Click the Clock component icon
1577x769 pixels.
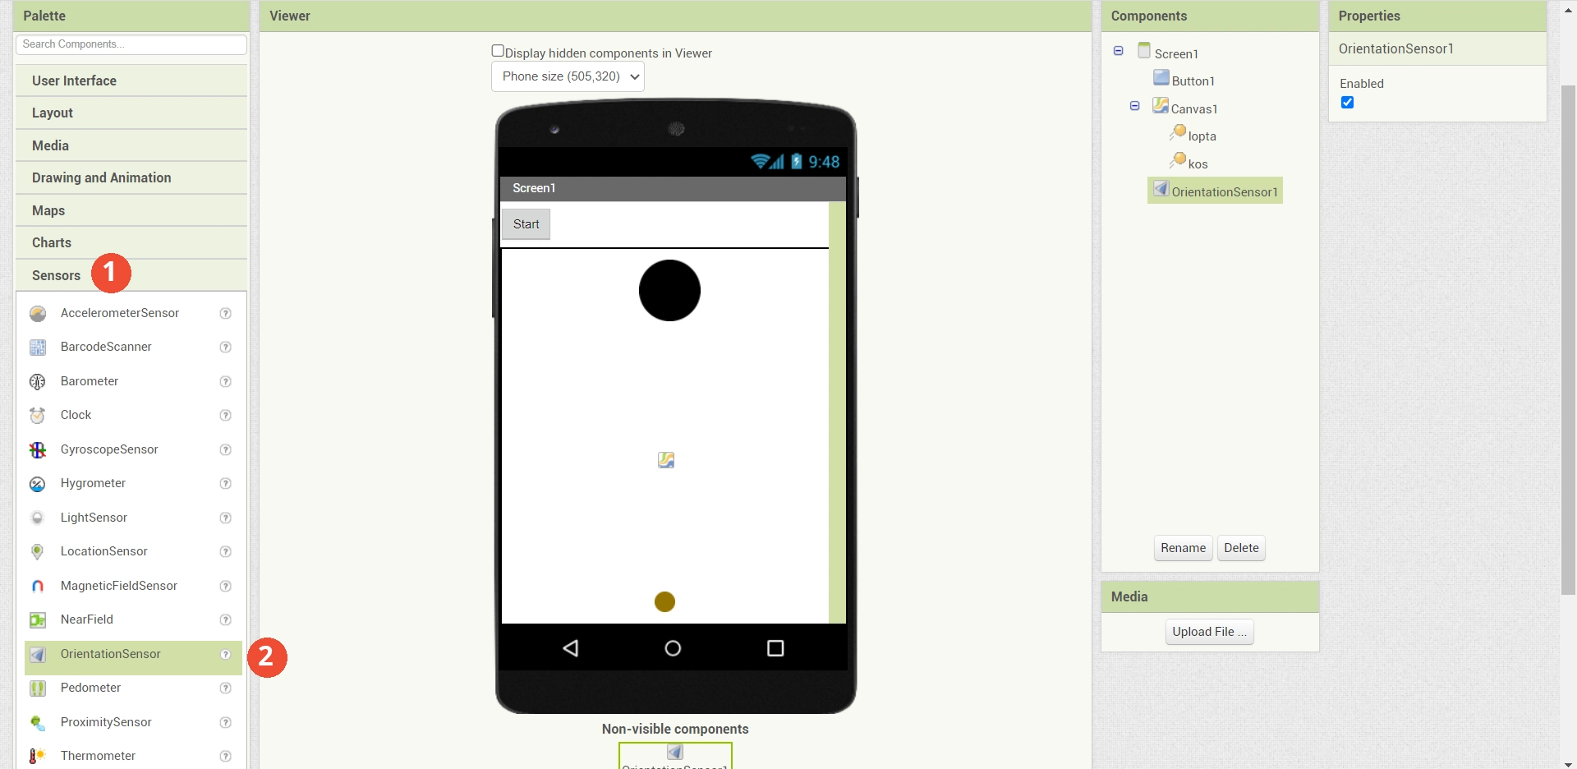pos(38,416)
